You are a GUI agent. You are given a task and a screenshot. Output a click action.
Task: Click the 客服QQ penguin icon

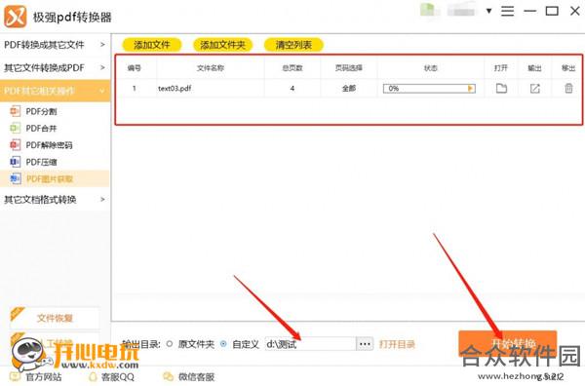click(93, 377)
